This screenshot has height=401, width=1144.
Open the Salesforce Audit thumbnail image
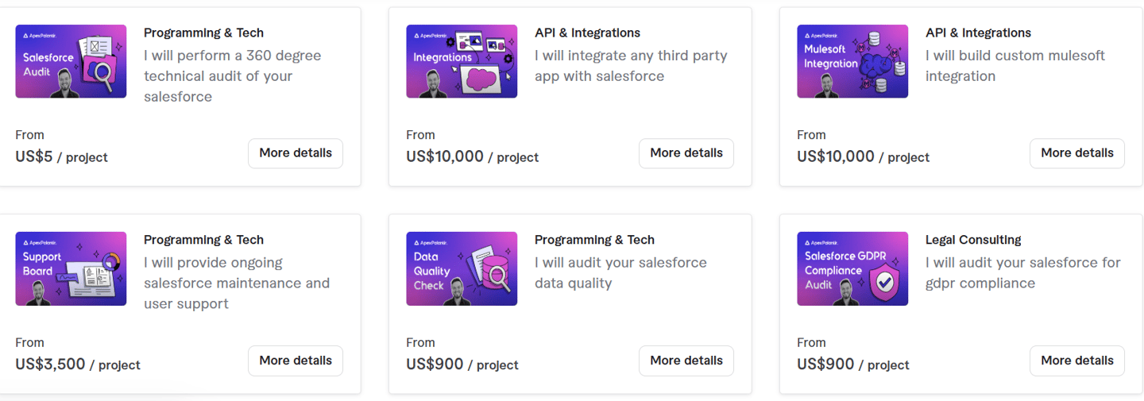coord(71,61)
